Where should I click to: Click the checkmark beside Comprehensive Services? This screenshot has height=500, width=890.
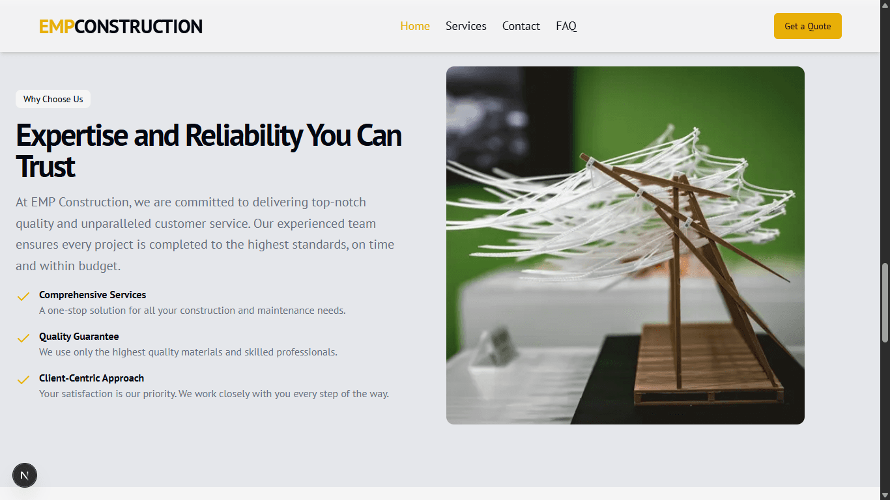23,297
